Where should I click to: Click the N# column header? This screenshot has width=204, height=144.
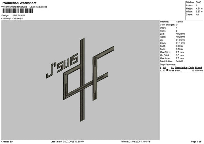(x=164, y=68)
